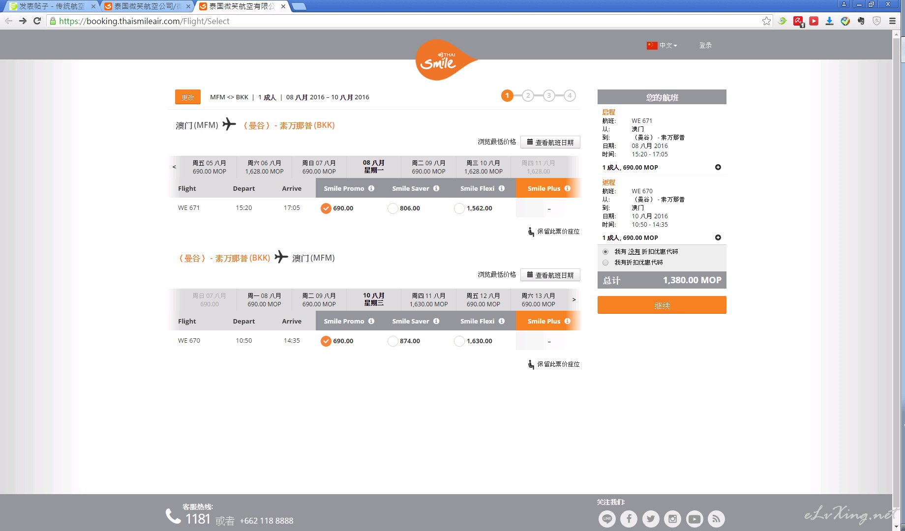The width and height of the screenshot is (905, 531).
Task: Click return 保留此票价座位 link
Action: pyautogui.click(x=554, y=364)
